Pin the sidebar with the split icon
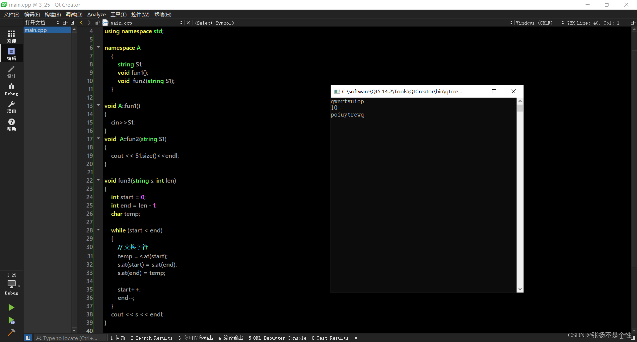637x342 pixels. pos(633,23)
